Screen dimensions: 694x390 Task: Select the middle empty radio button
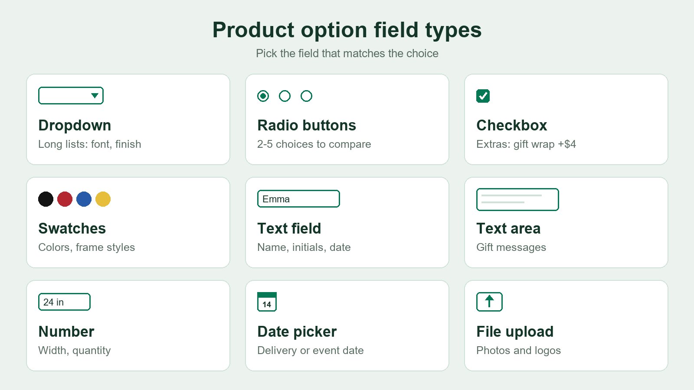(x=285, y=96)
